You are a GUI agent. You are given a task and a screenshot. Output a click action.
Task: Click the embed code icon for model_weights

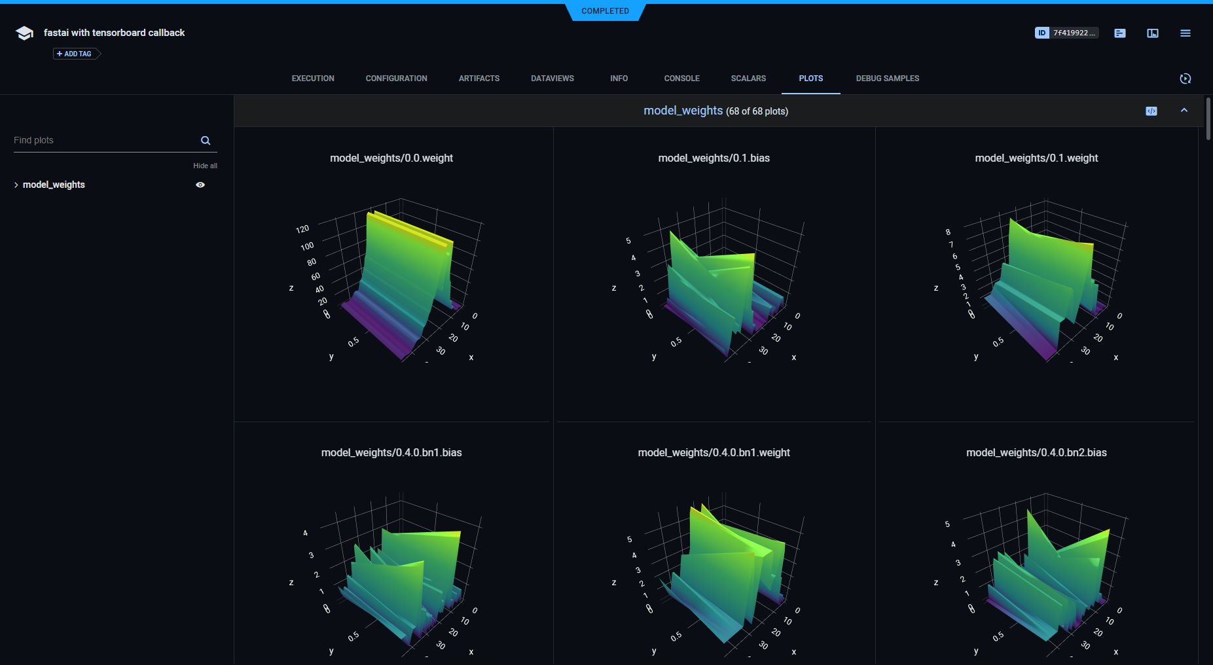click(x=1151, y=111)
